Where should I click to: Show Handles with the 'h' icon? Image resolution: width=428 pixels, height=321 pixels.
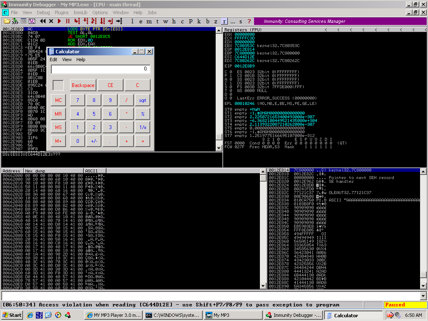[174, 21]
